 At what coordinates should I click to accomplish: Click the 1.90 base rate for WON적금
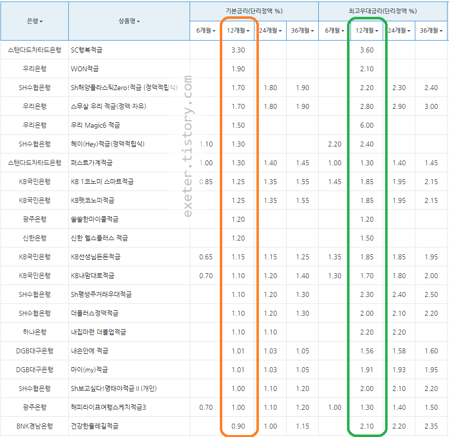[x=238, y=69]
